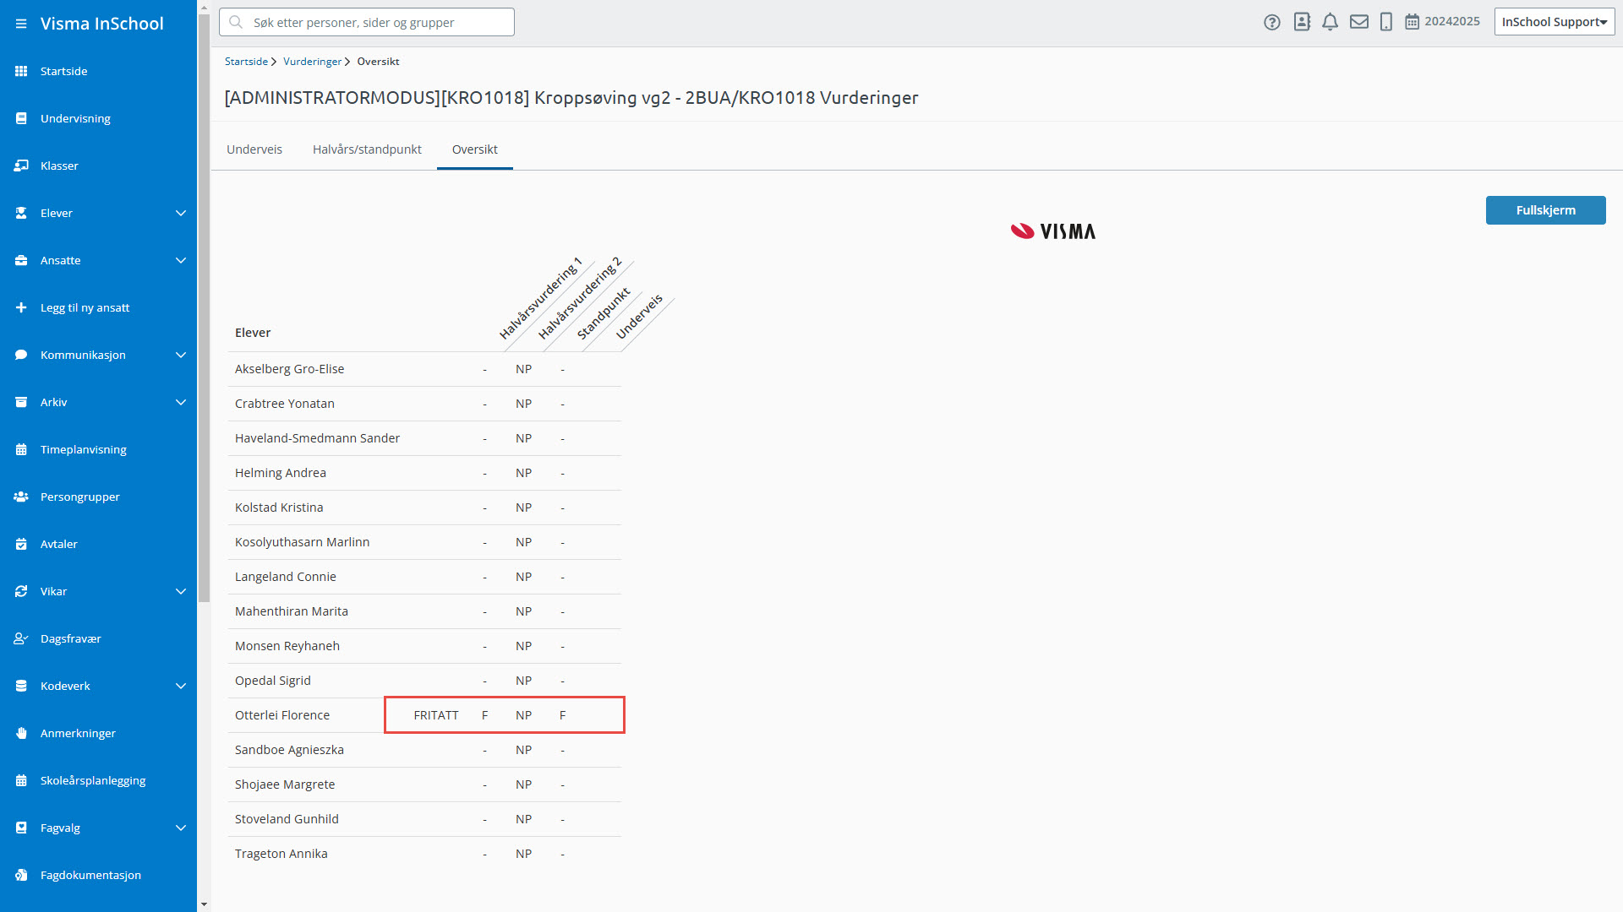Switch to the Underveis tab
Image resolution: width=1623 pixels, height=912 pixels.
click(x=254, y=149)
